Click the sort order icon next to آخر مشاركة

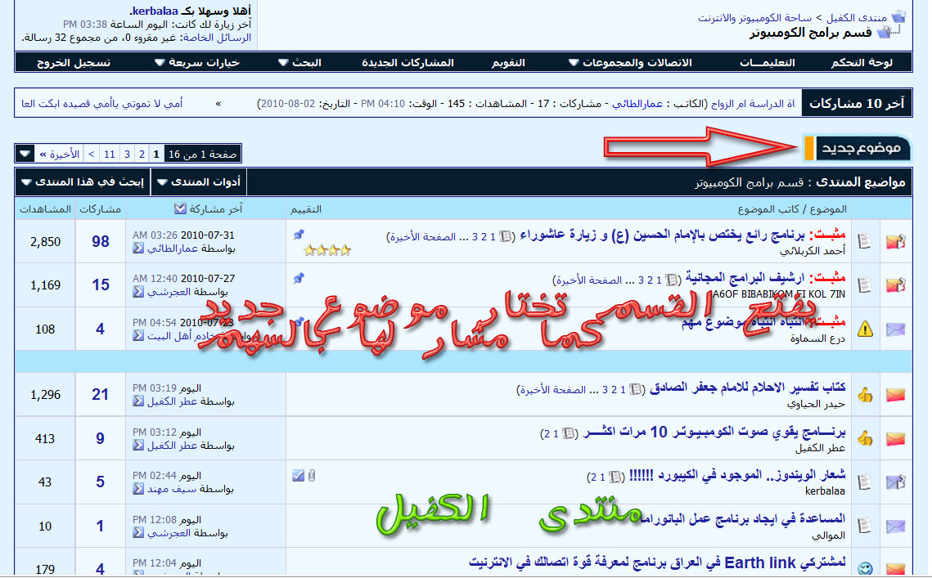click(x=180, y=208)
